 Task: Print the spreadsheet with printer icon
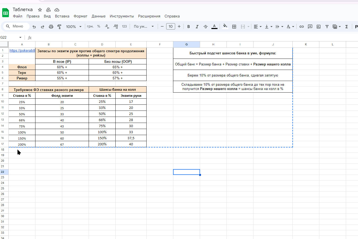click(x=51, y=27)
